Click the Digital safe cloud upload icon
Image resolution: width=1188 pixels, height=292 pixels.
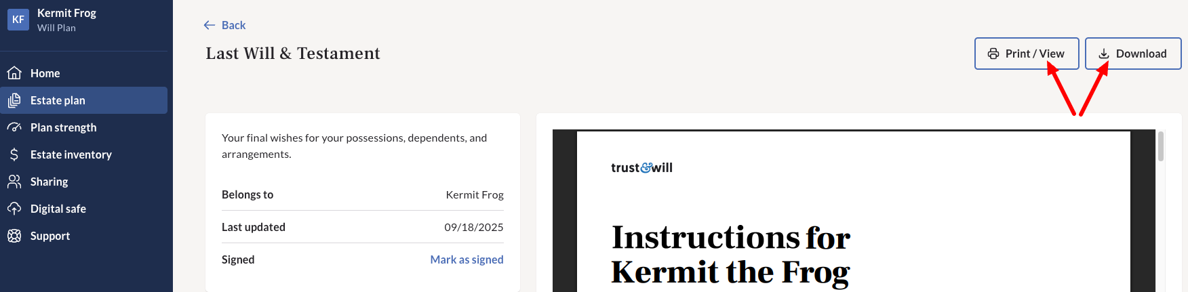click(14, 209)
